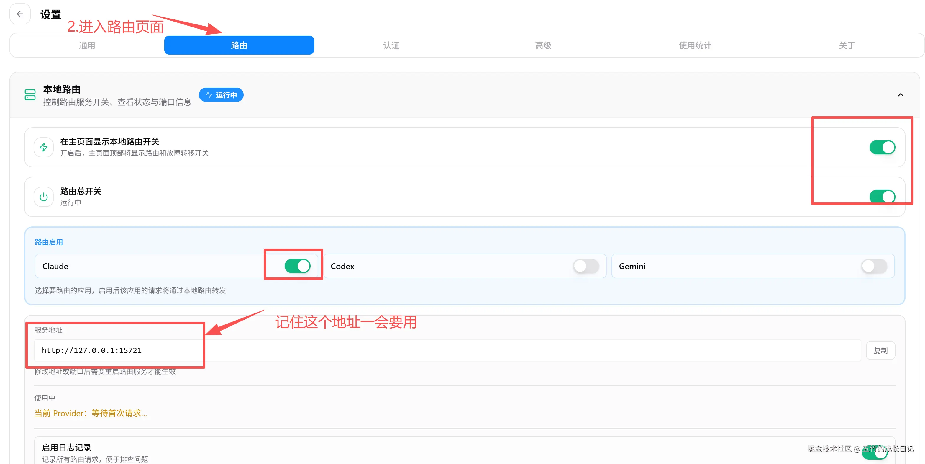This screenshot has width=925, height=464.
Task: Turn off the 路由总开关 switch
Action: point(882,197)
